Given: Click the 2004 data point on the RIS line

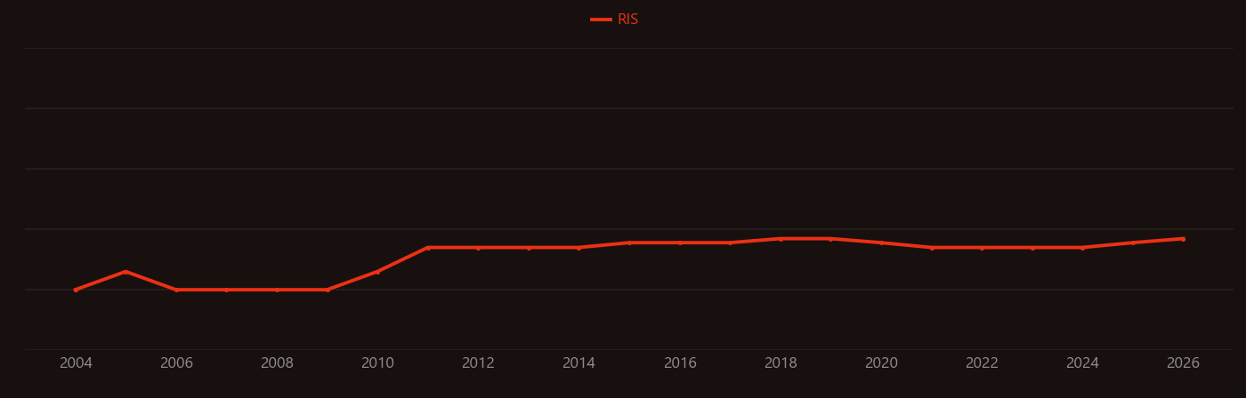Looking at the screenshot, I should coord(76,290).
